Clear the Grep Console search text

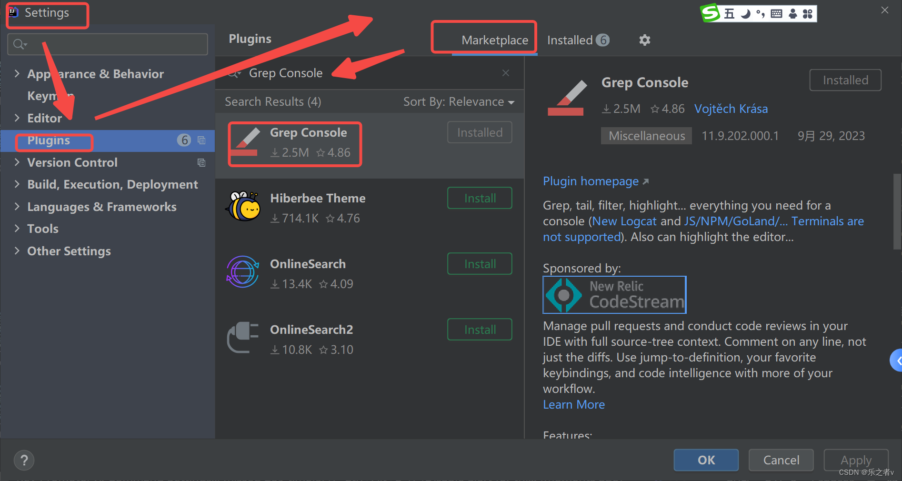(506, 73)
